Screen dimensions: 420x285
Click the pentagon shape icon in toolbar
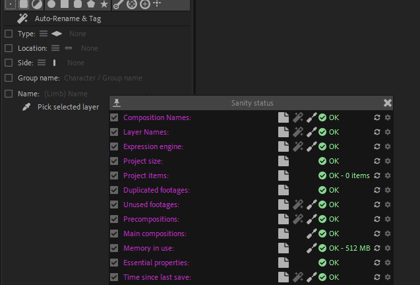[x=90, y=5]
